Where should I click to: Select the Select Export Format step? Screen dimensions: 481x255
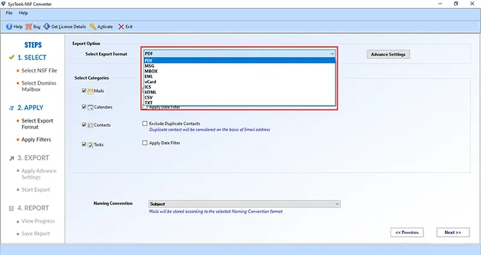click(x=37, y=124)
